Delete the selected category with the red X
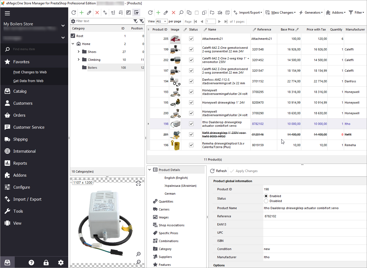Viewport: 367px width, 268px height. [x=97, y=13]
